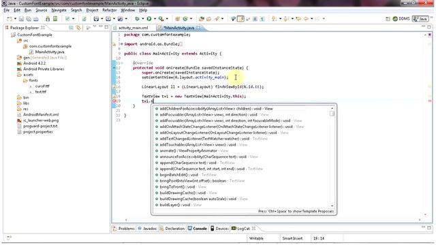
Task: Open the Android Virtual Device Manager icon
Action: pos(55,19)
